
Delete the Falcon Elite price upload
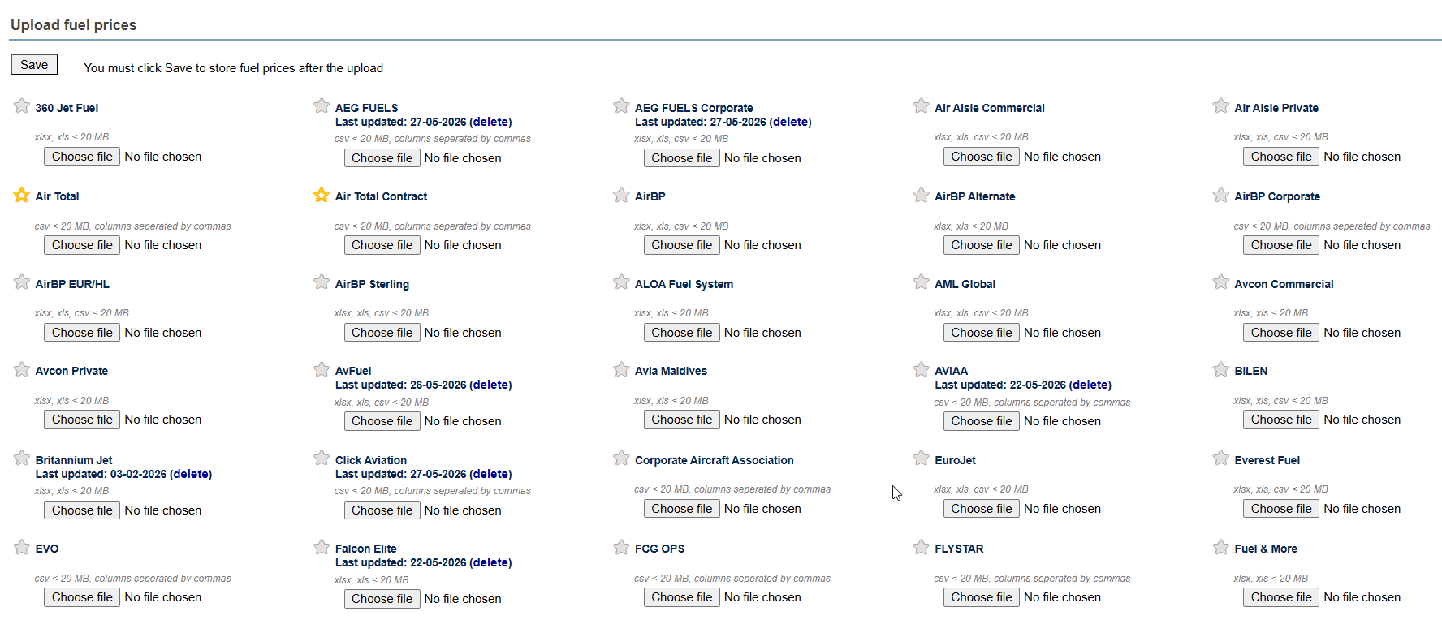tap(490, 562)
